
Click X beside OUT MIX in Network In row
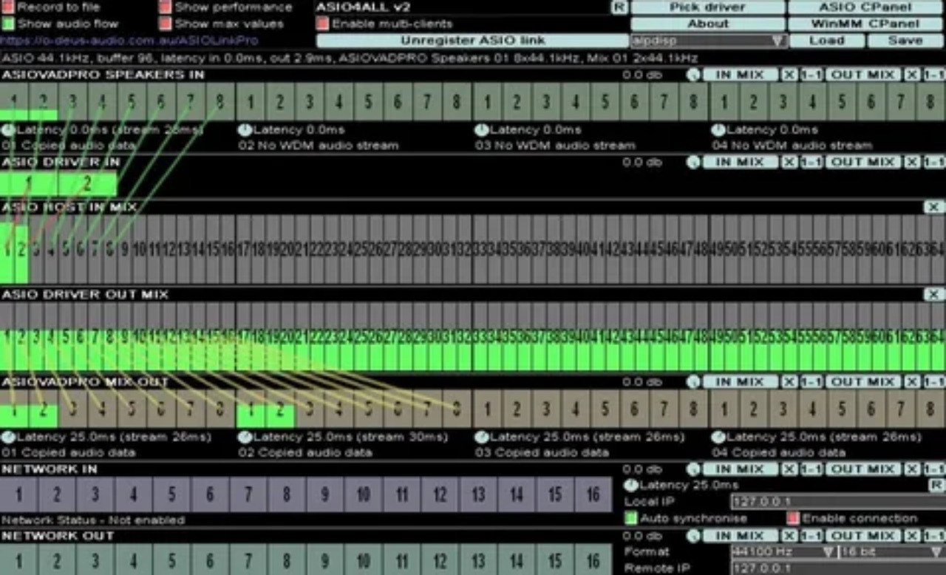click(912, 469)
